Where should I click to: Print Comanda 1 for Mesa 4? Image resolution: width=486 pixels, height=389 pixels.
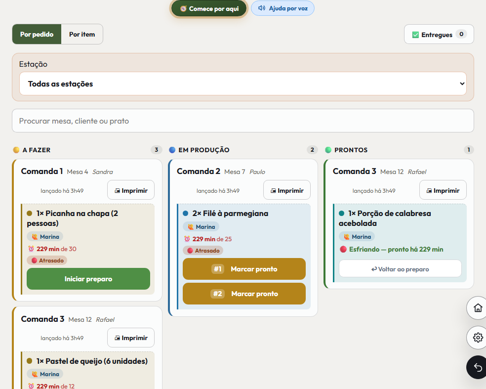tap(131, 190)
